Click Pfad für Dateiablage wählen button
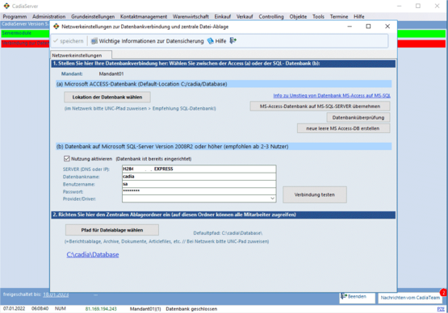 112,230
